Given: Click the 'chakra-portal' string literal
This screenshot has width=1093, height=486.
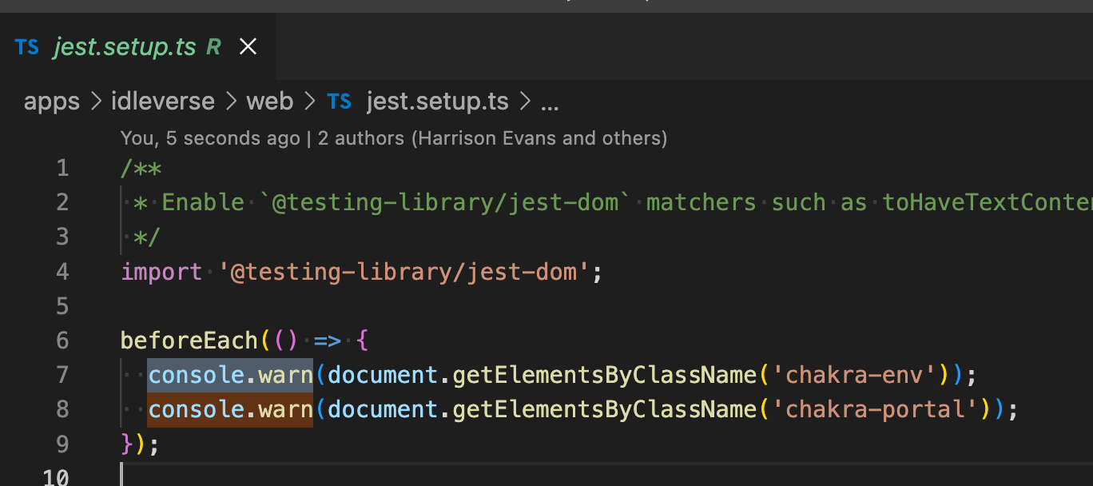Looking at the screenshot, I should click(876, 409).
